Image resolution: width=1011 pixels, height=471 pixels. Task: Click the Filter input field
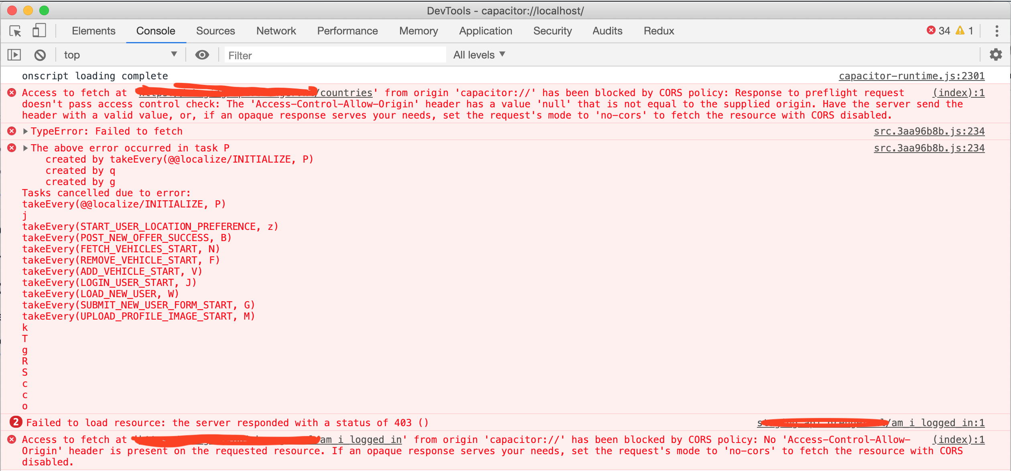(x=333, y=55)
